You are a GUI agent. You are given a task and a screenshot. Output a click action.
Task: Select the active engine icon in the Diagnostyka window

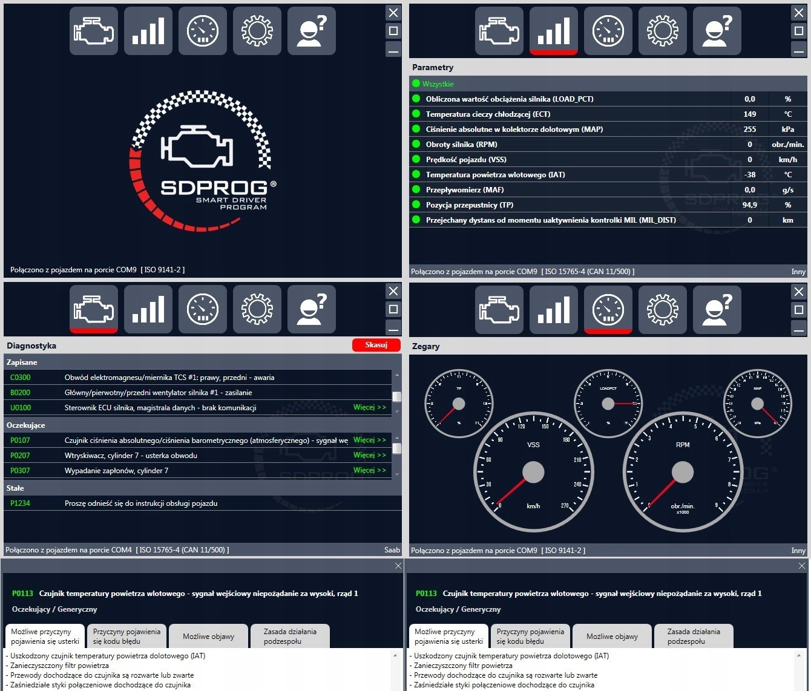point(94,309)
